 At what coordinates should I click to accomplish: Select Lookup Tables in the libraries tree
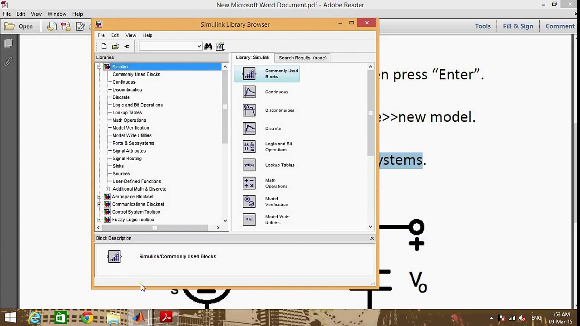127,113
